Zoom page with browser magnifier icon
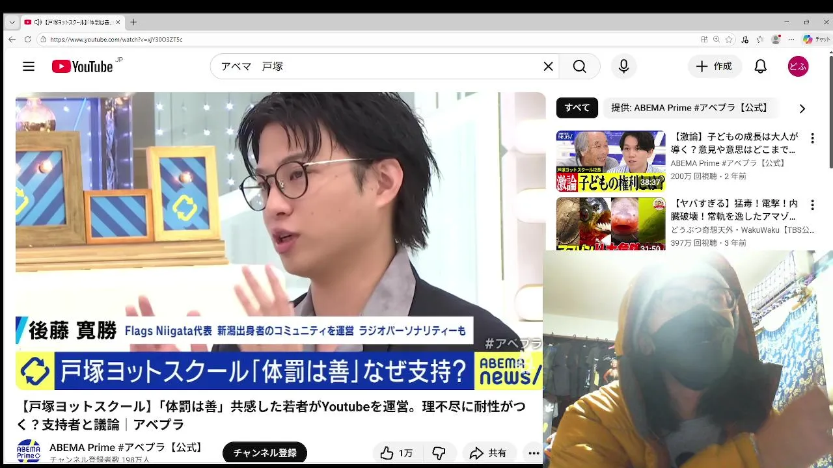Image resolution: width=833 pixels, height=468 pixels. click(x=717, y=39)
